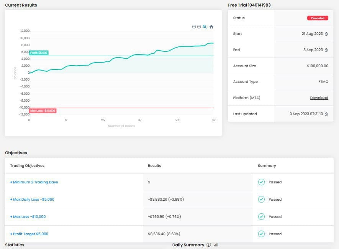The width and height of the screenshot is (339, 249).
Task: Click the red Canceled status badge
Action: coord(318,18)
